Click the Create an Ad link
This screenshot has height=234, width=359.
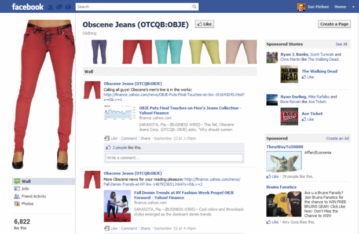pyautogui.click(x=338, y=138)
